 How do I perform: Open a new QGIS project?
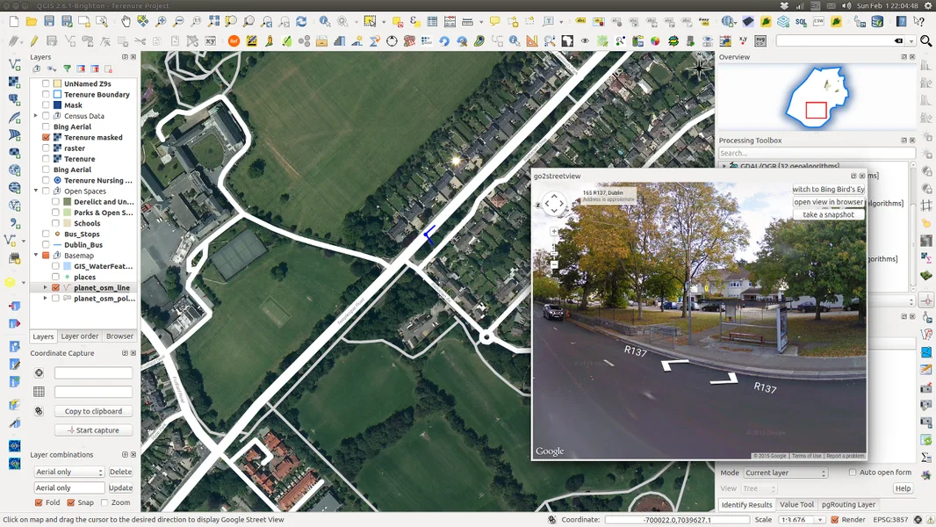coord(12,22)
